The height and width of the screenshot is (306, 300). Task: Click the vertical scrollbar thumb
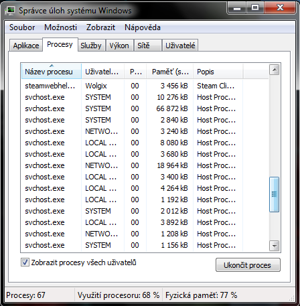coord(275,194)
